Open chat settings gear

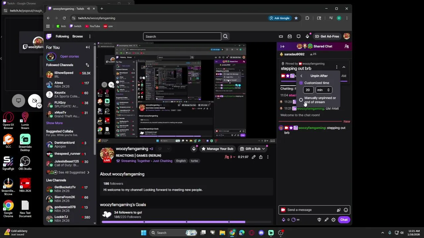(334, 220)
